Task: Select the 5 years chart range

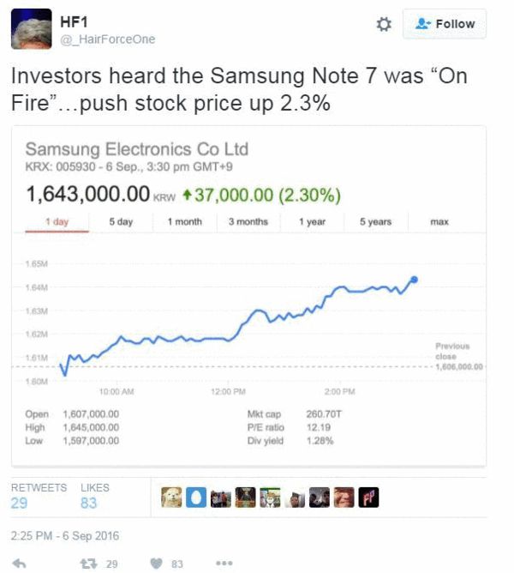Action: 375,221
